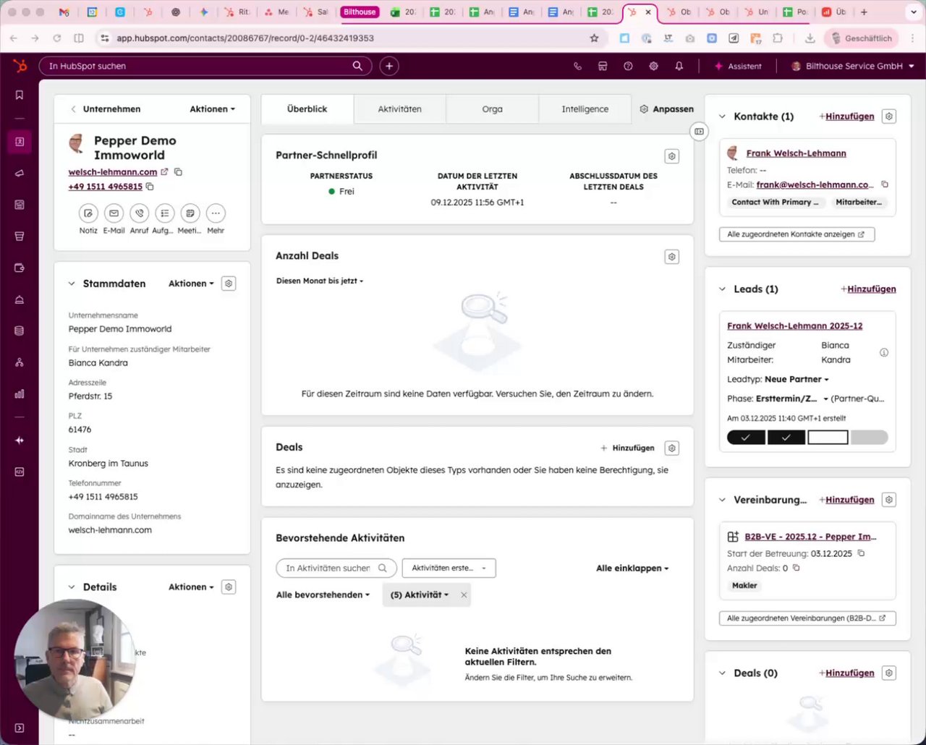
Task: Open lead 'Frank Welsch-Lehmann 2025-12'
Action: click(794, 326)
